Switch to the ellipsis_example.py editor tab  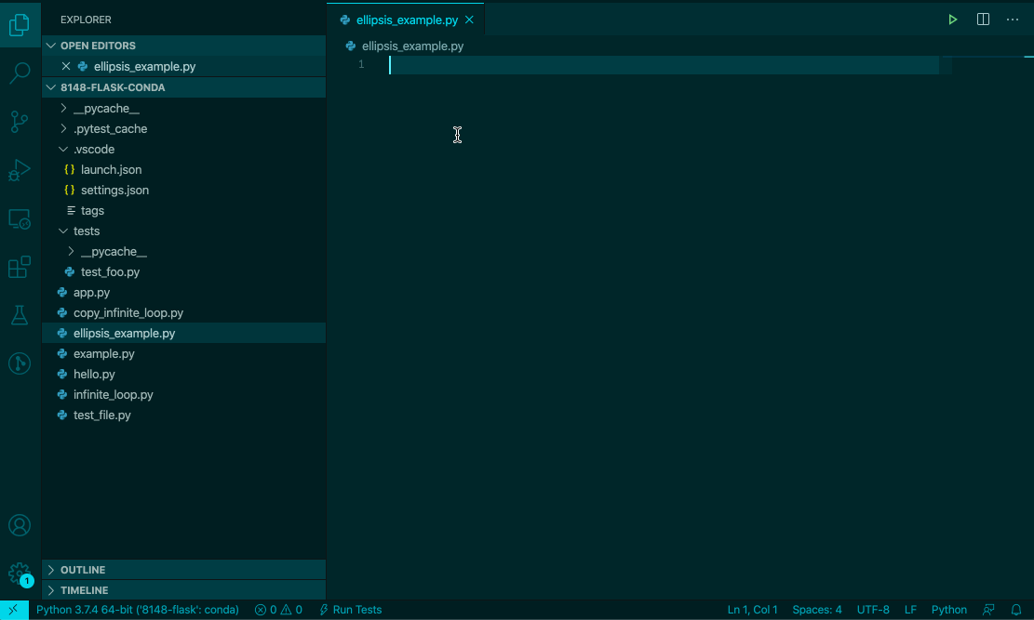(405, 18)
